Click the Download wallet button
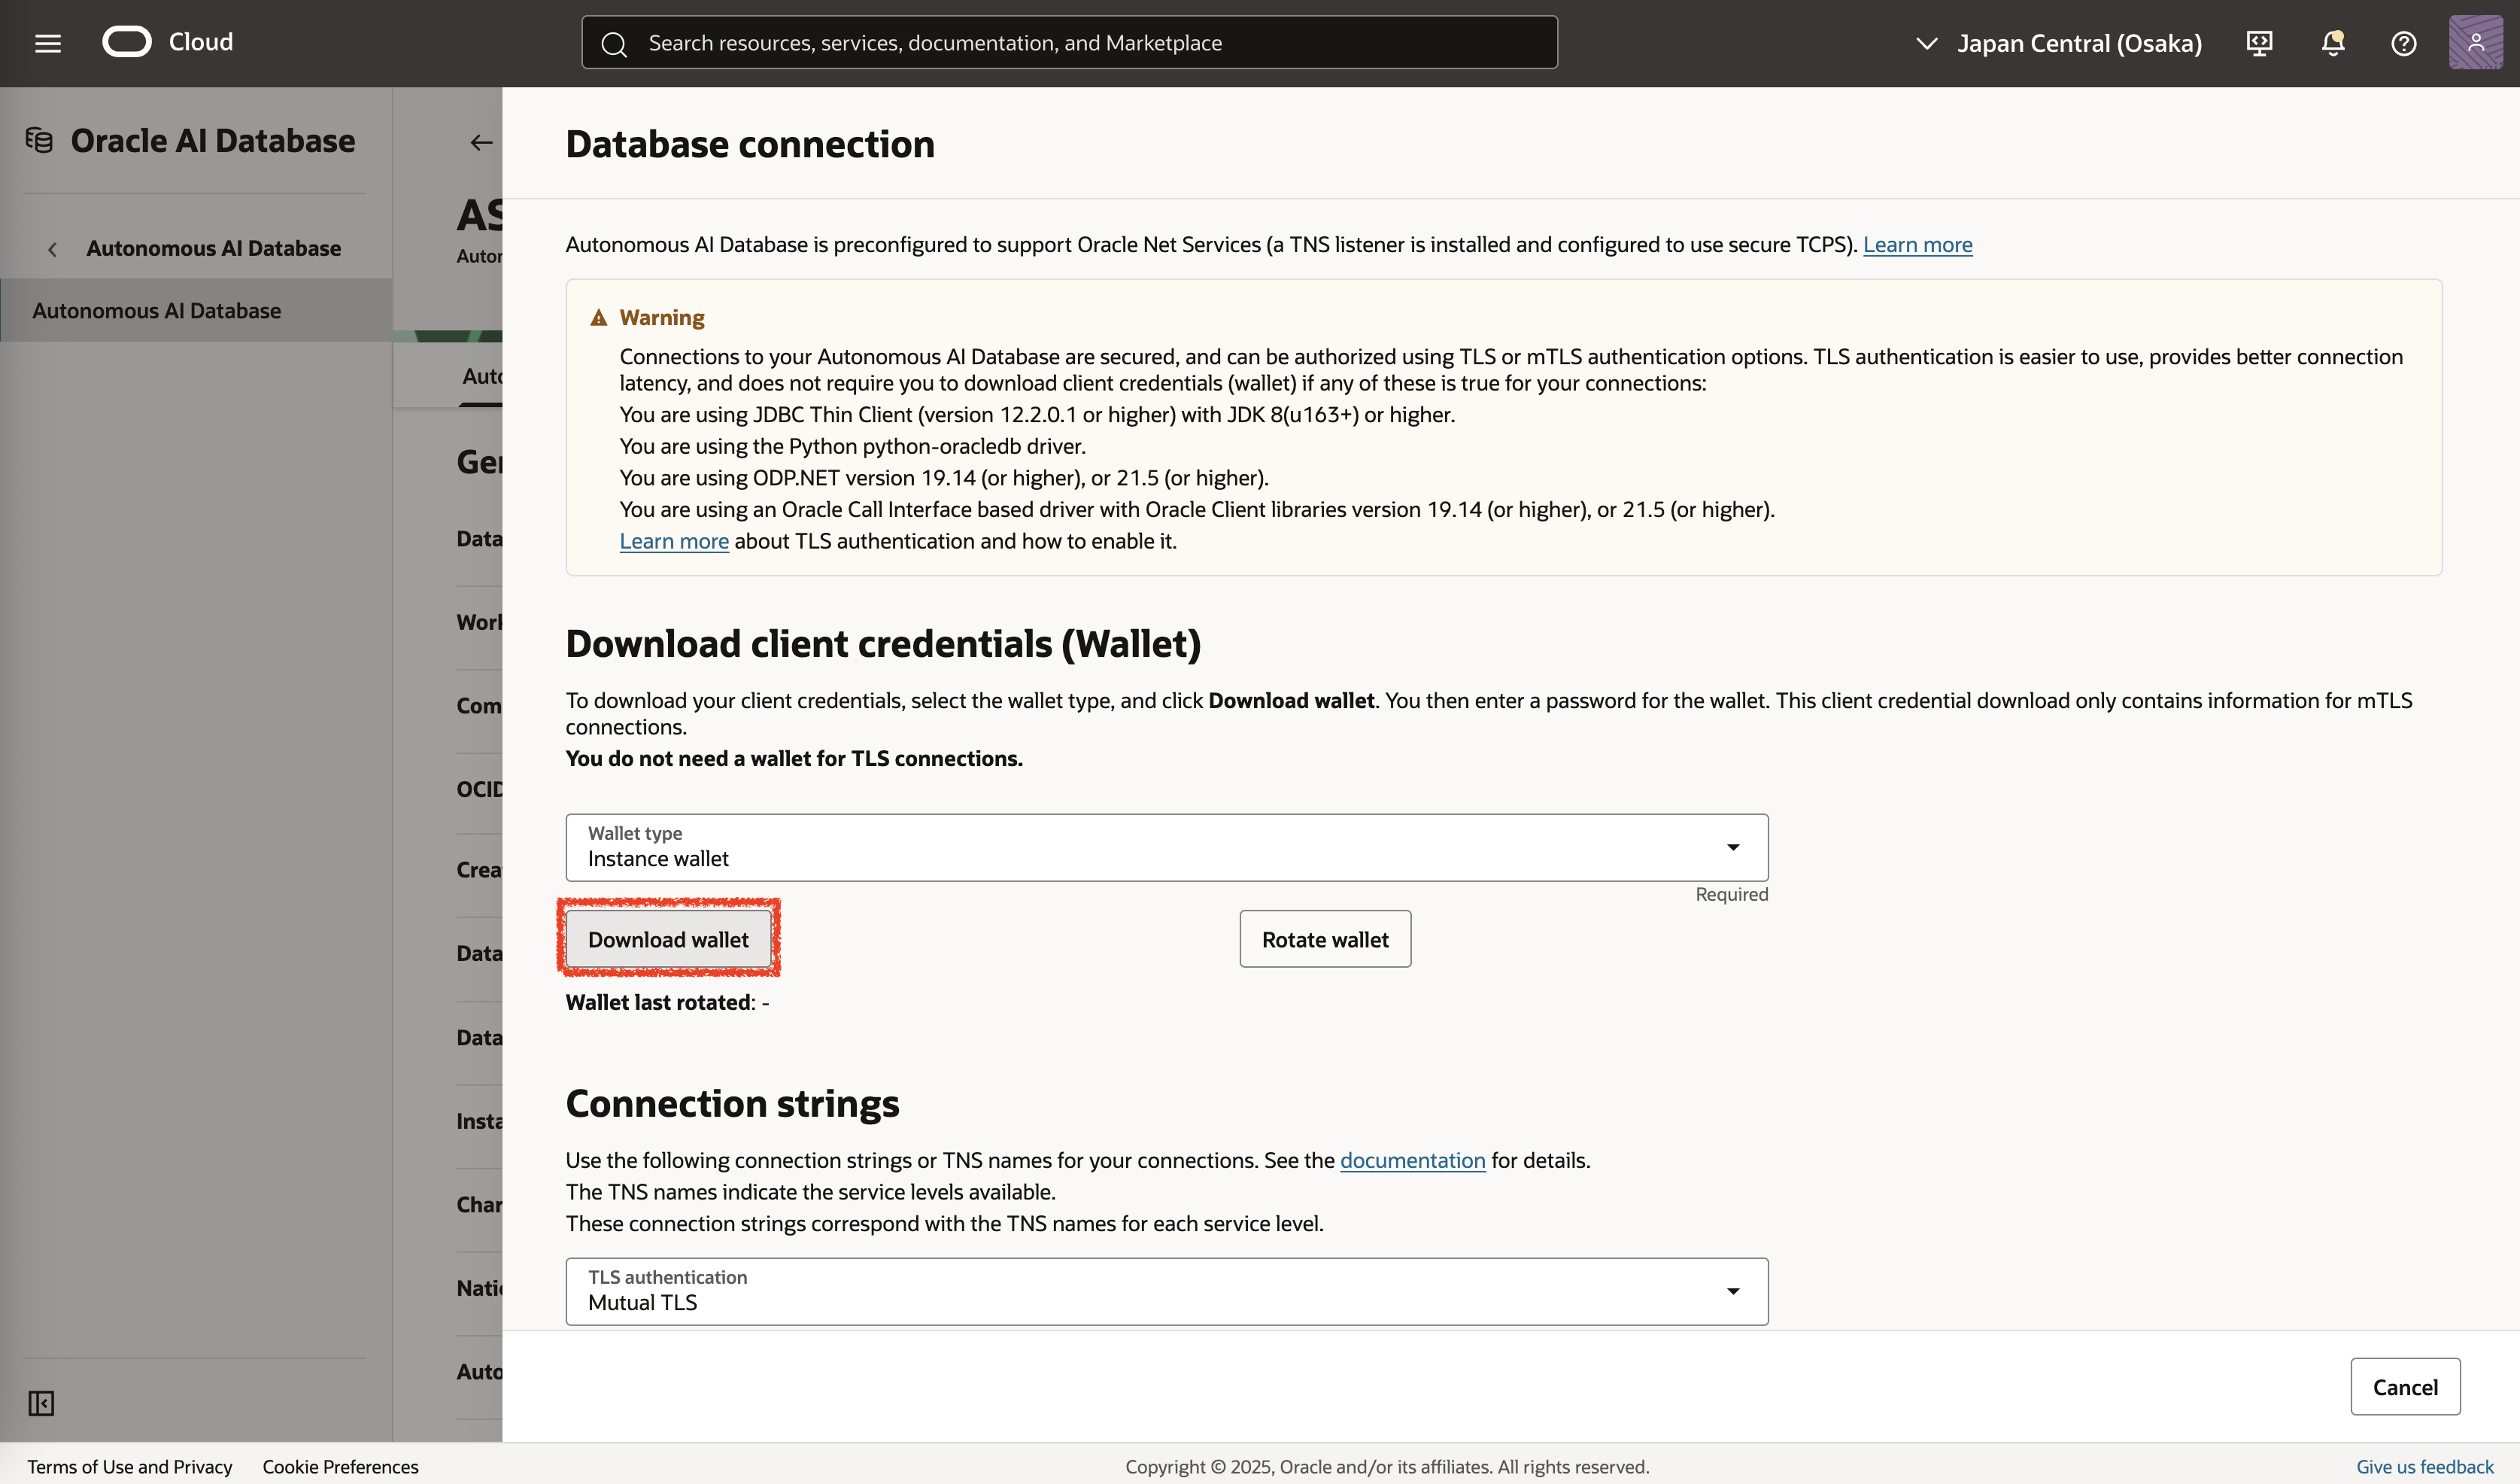The width and height of the screenshot is (2520, 1484). (668, 938)
